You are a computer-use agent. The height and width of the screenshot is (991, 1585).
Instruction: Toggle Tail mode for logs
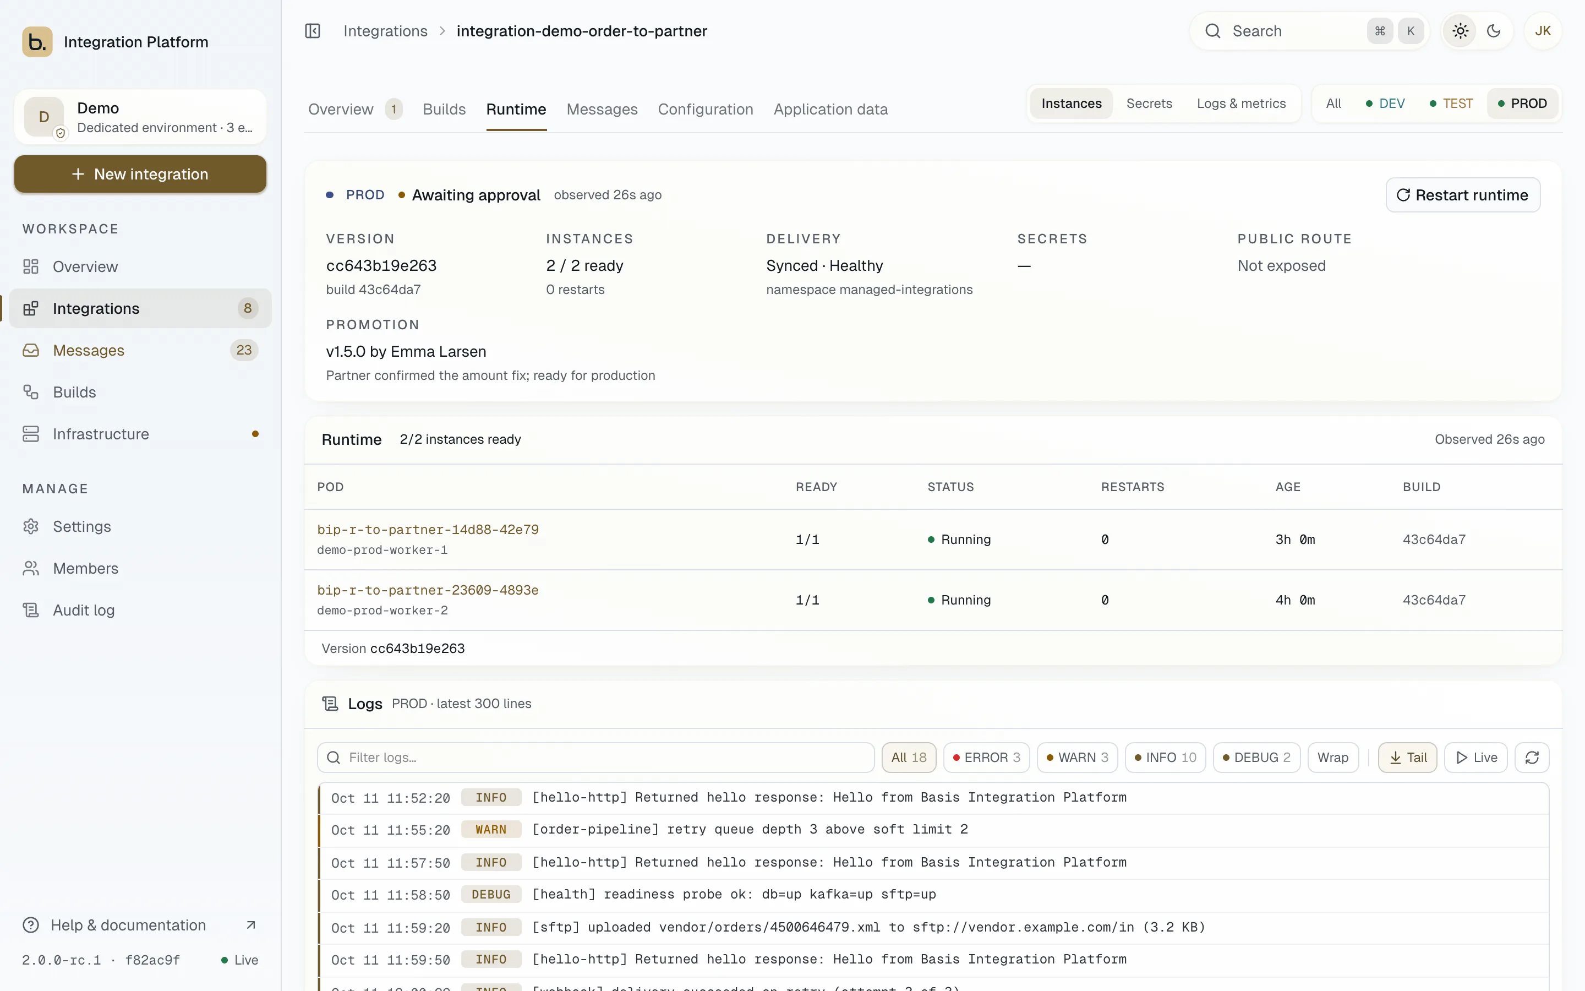coord(1407,757)
